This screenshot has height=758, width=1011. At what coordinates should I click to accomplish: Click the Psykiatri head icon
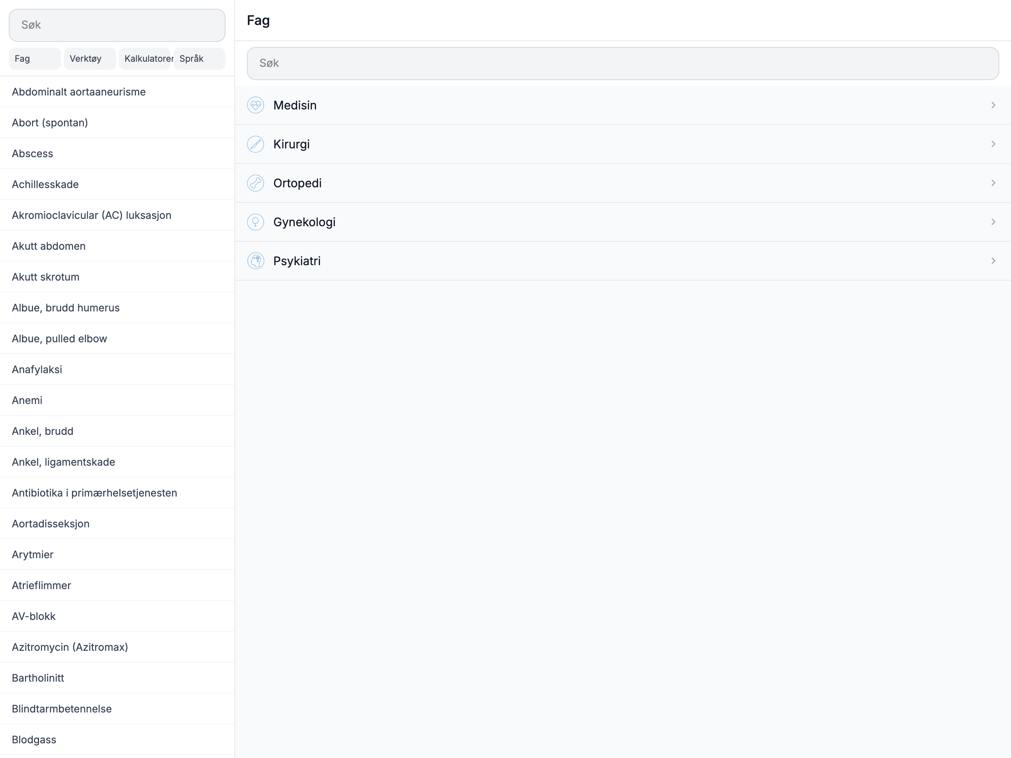(x=255, y=261)
